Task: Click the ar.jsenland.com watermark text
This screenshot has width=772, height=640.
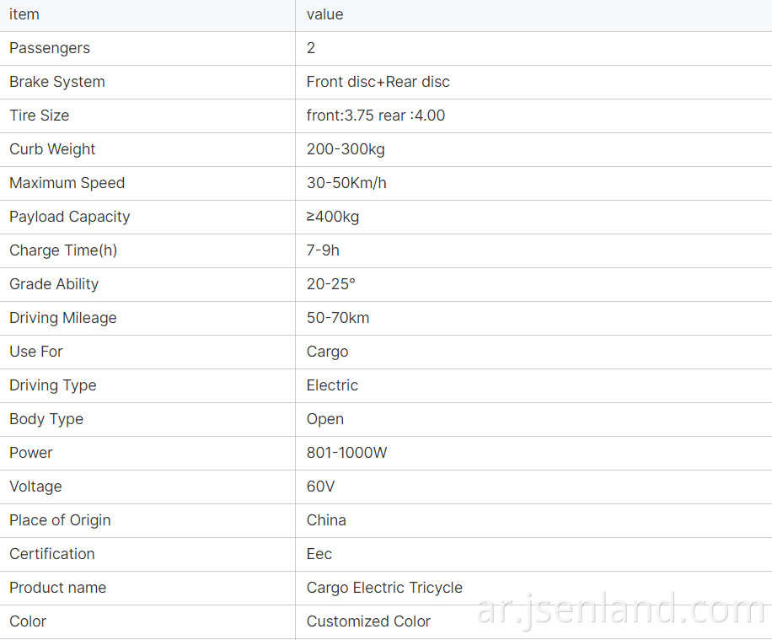Action: tap(621, 610)
